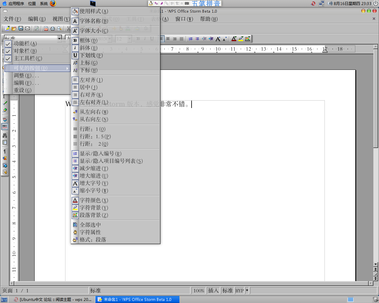Image resolution: width=379 pixels, height=303 pixels.
Task: Open a file with the folder icon
Action: point(14,28)
